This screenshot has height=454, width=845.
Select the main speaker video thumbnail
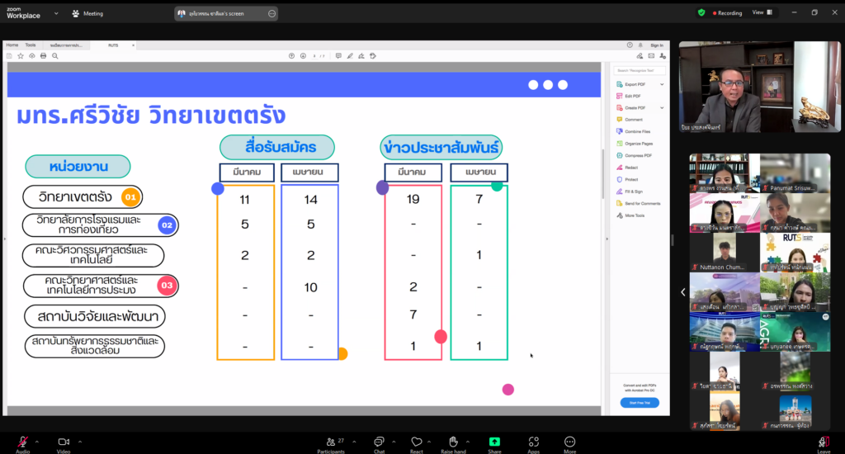point(760,87)
